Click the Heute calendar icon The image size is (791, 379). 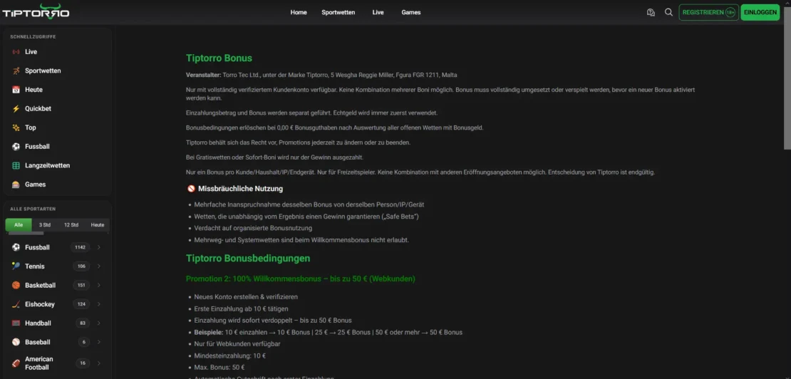16,90
